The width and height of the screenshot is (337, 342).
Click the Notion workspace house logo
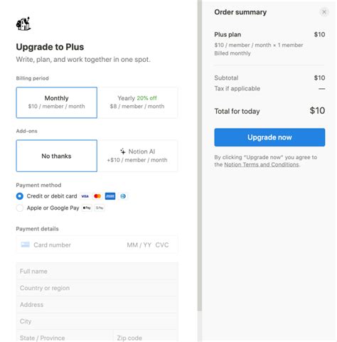click(23, 24)
